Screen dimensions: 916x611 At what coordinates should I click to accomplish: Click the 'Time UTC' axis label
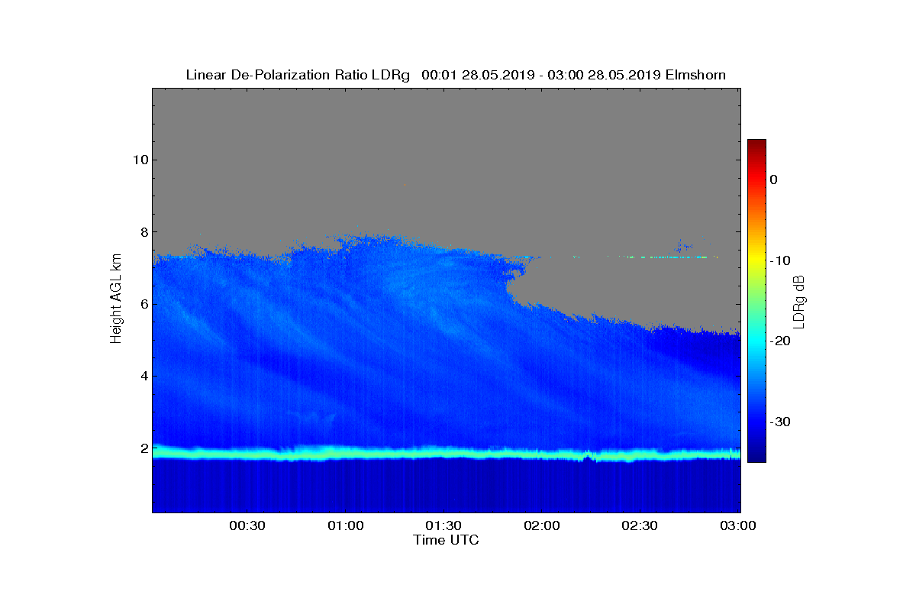point(447,540)
